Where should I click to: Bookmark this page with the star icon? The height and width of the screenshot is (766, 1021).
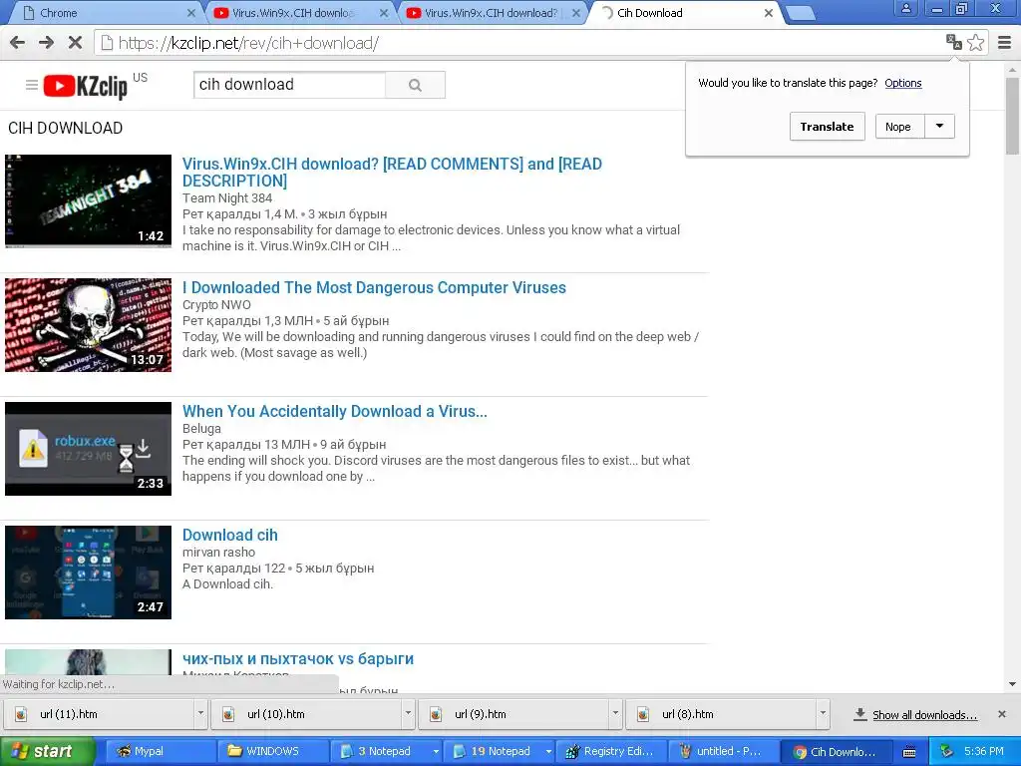pyautogui.click(x=975, y=42)
